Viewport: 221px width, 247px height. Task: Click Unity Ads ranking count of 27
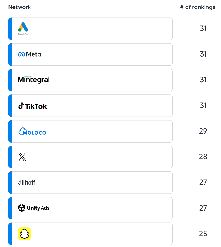pyautogui.click(x=203, y=208)
